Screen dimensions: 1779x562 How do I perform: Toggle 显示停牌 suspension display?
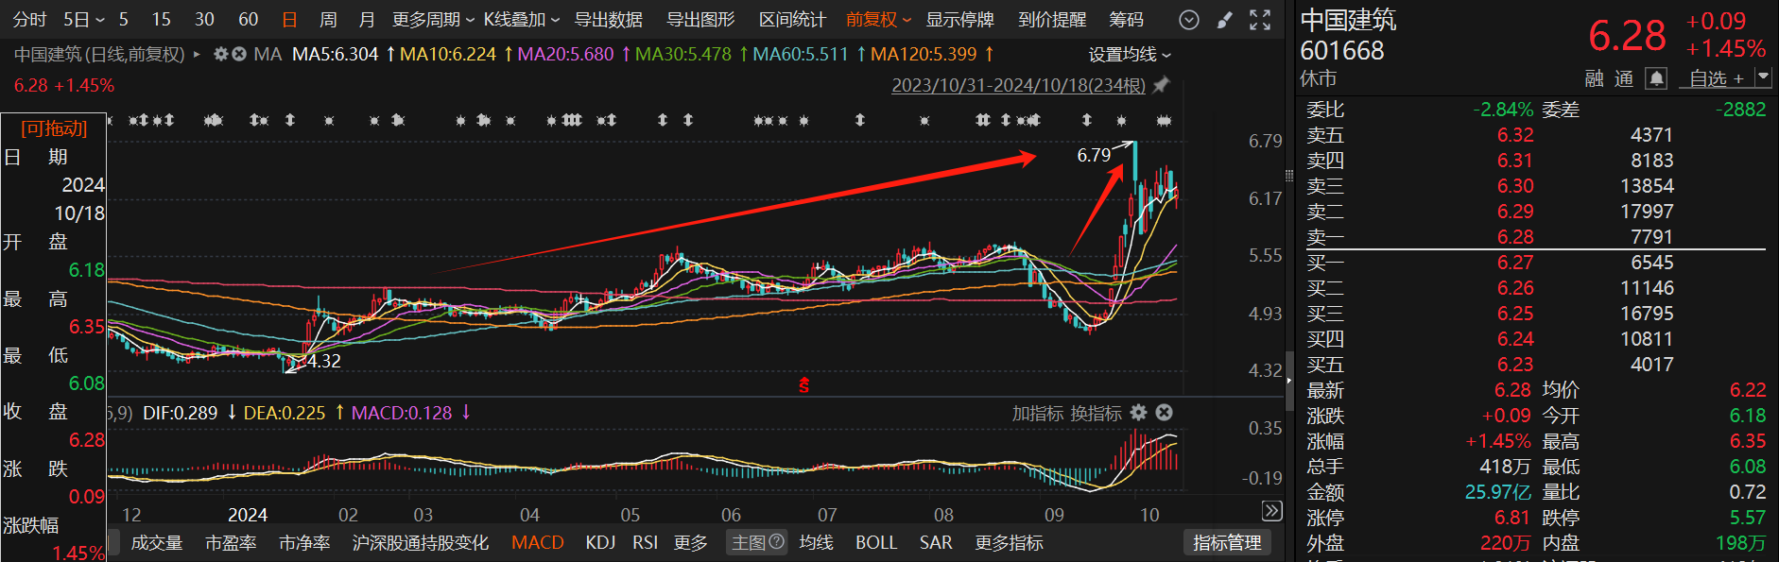[x=959, y=20]
